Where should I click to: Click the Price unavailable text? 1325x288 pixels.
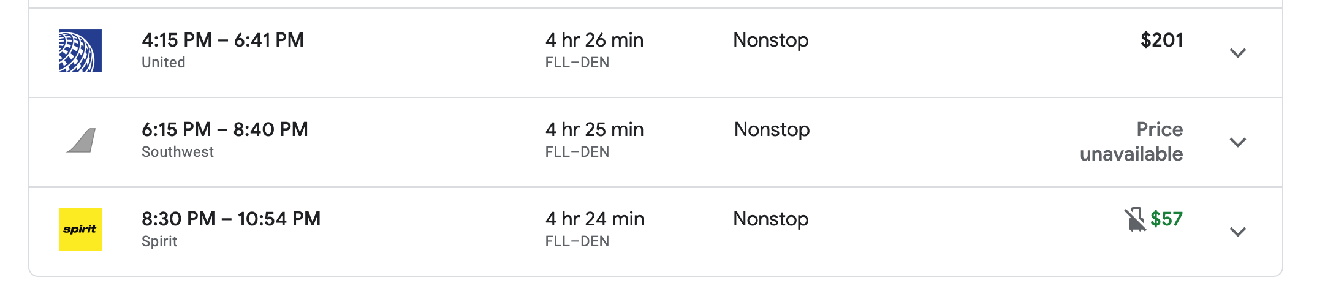pos(1131,142)
